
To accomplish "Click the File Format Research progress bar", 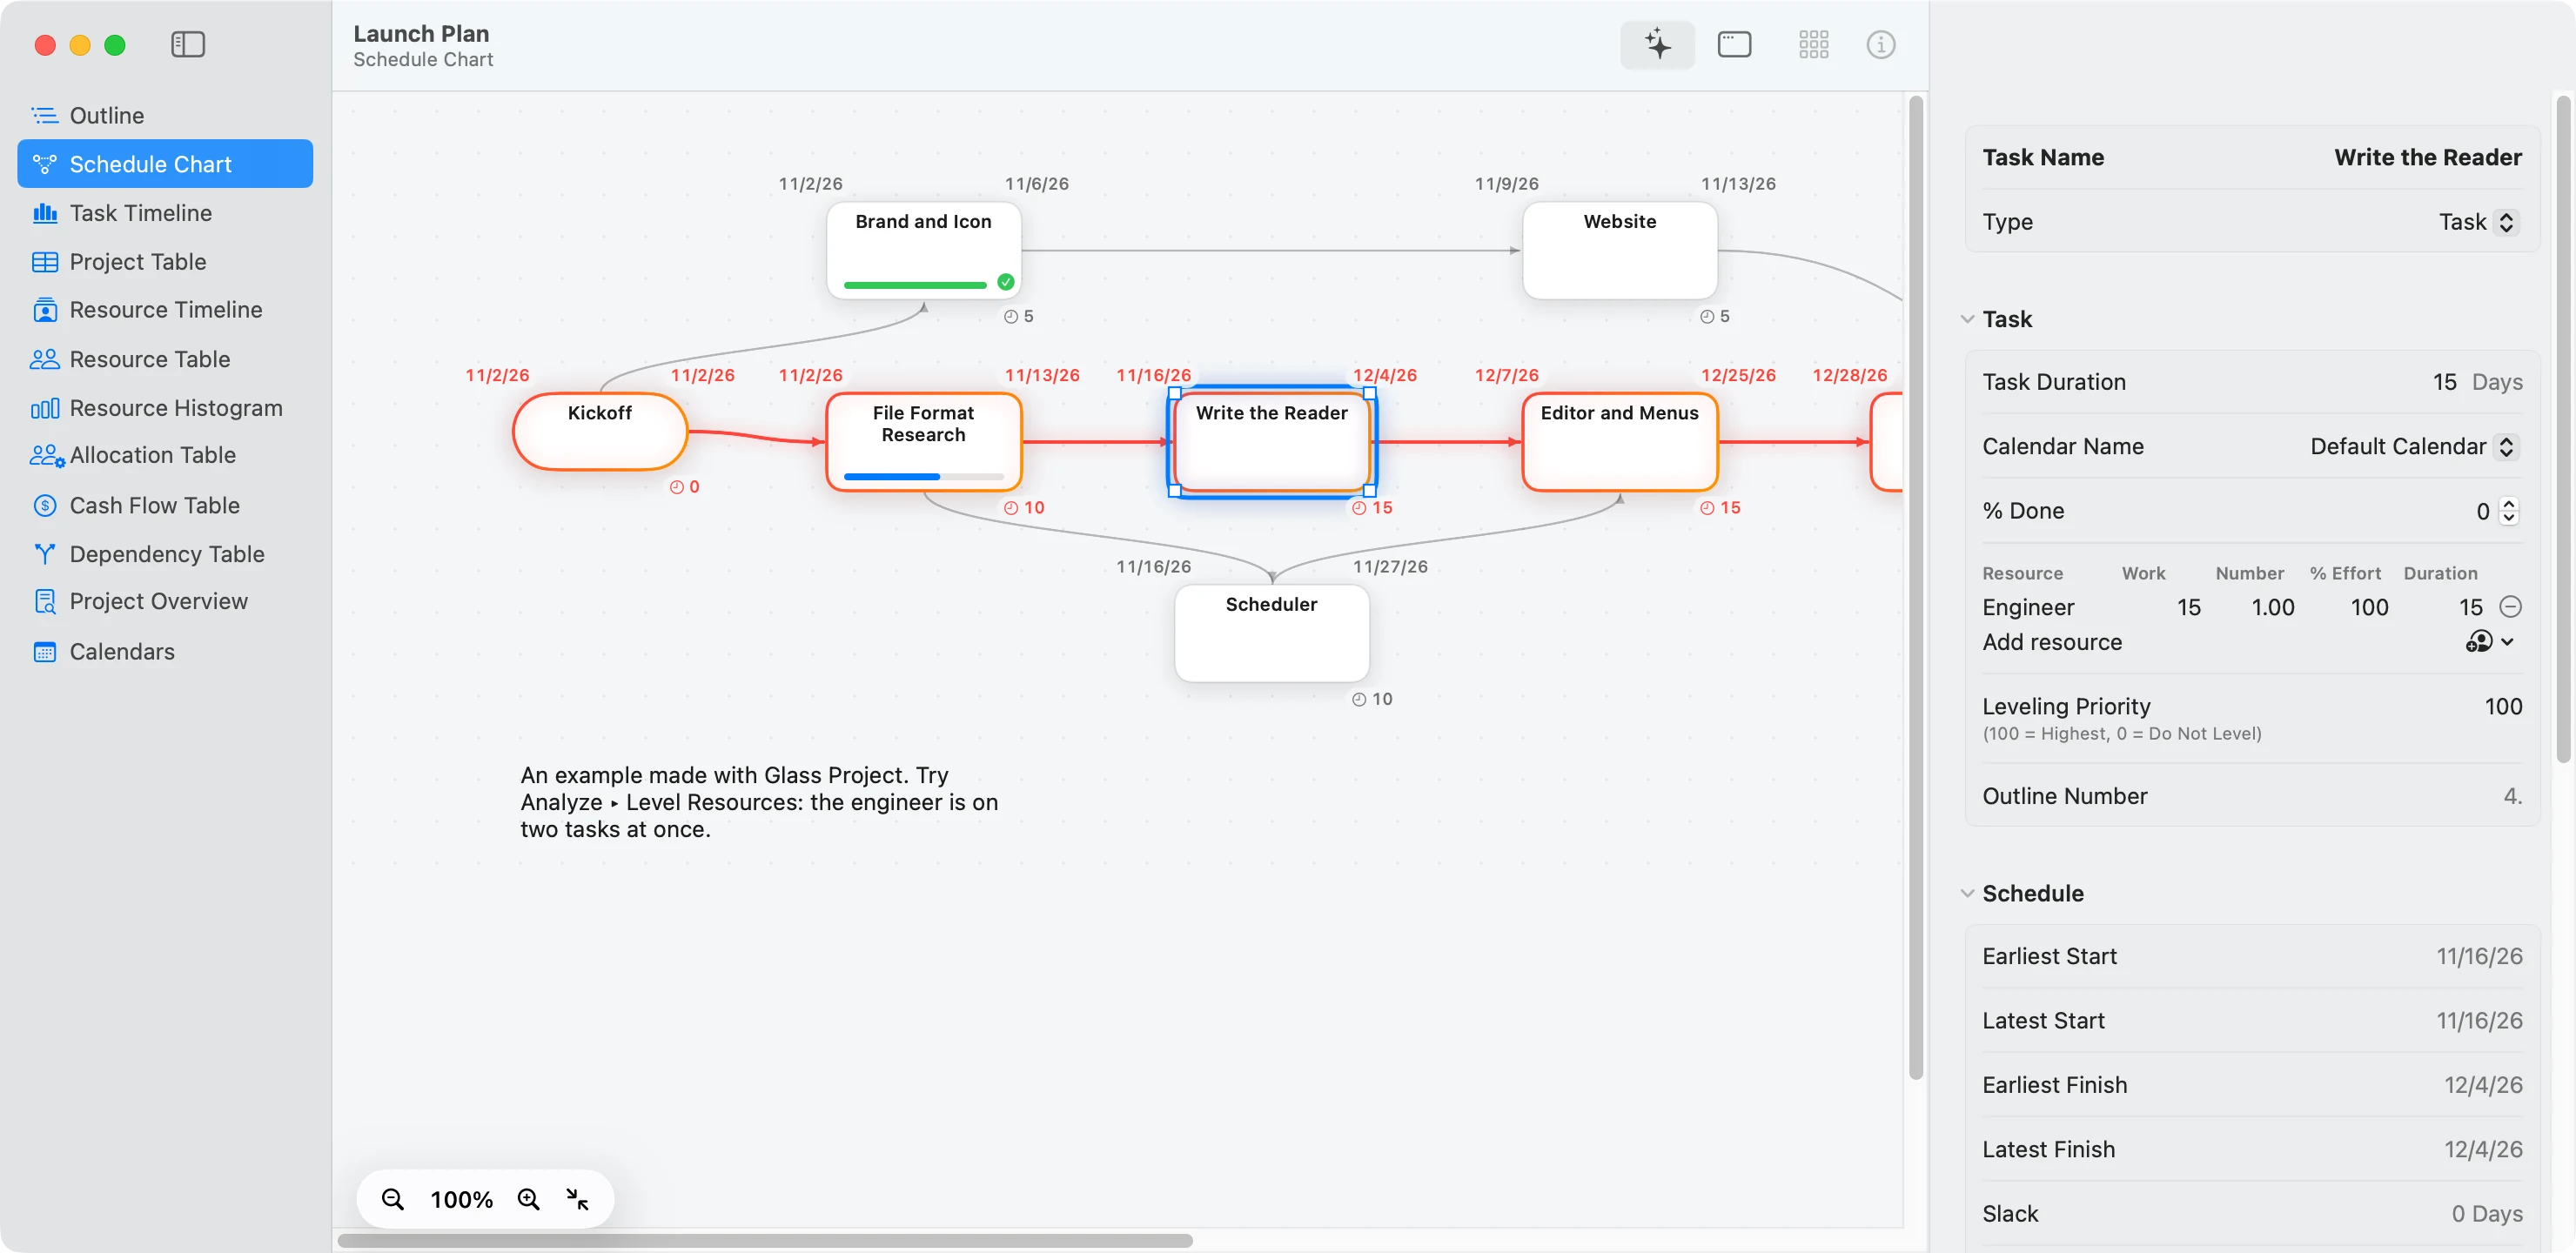I will click(924, 477).
